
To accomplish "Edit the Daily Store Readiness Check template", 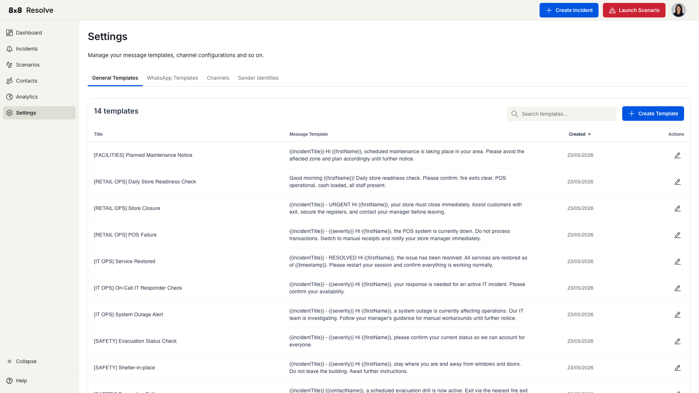I will [677, 182].
